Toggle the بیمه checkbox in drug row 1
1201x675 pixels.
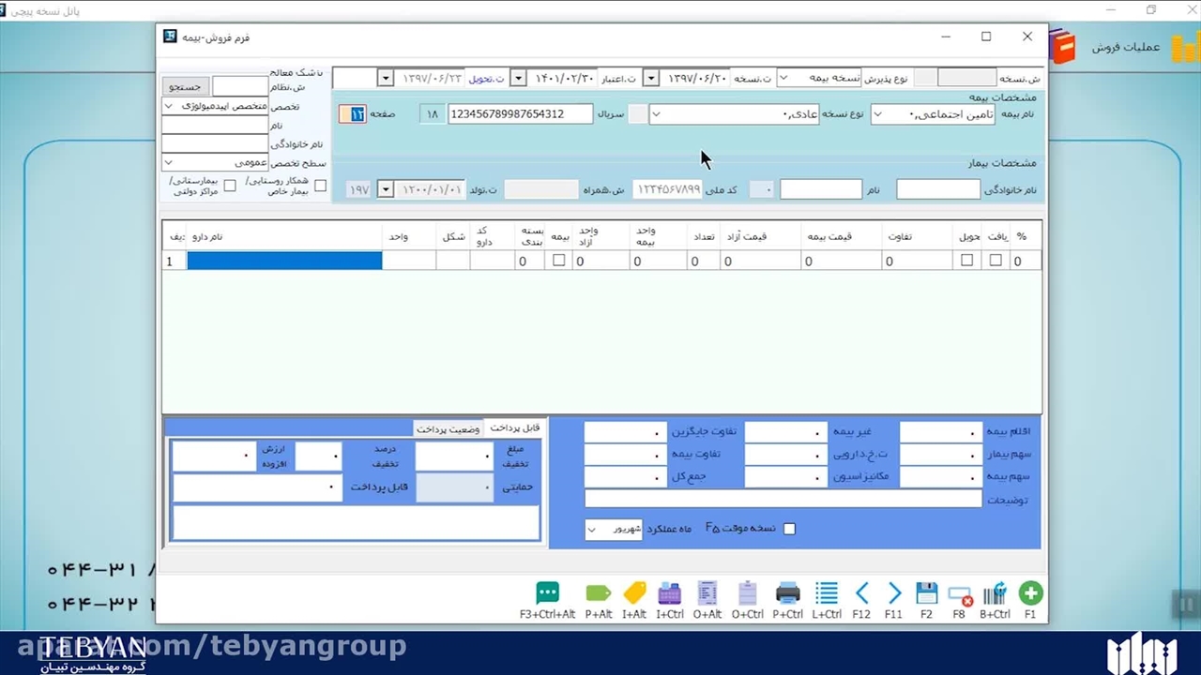tap(559, 261)
